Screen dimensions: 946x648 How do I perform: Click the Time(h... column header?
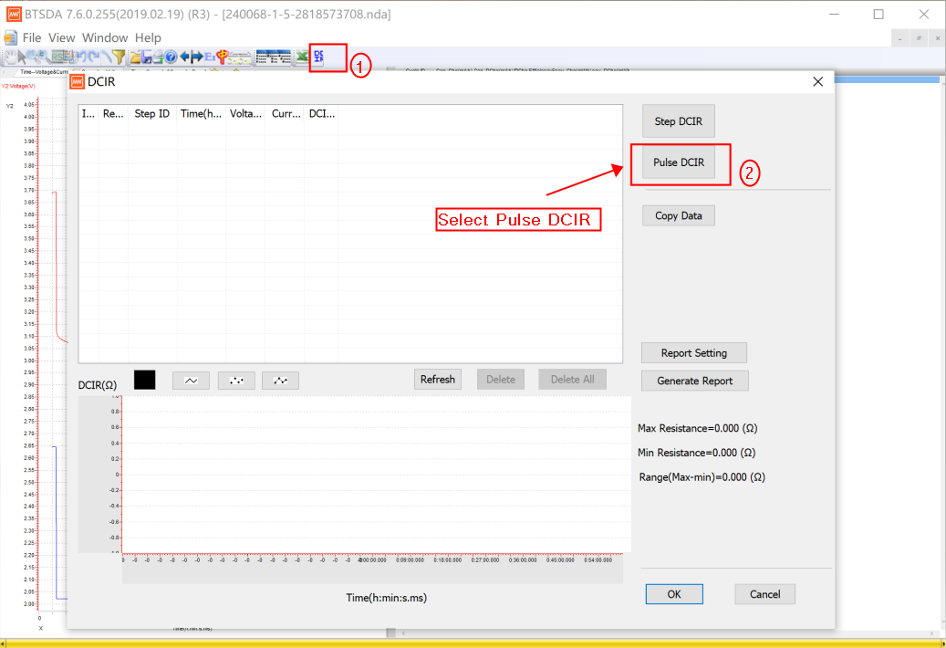(201, 113)
